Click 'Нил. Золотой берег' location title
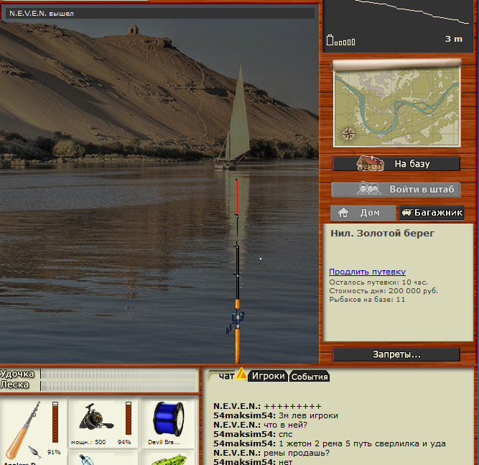This screenshot has width=479, height=465. click(382, 234)
